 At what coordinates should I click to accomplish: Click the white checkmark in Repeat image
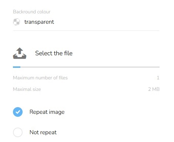18,112
